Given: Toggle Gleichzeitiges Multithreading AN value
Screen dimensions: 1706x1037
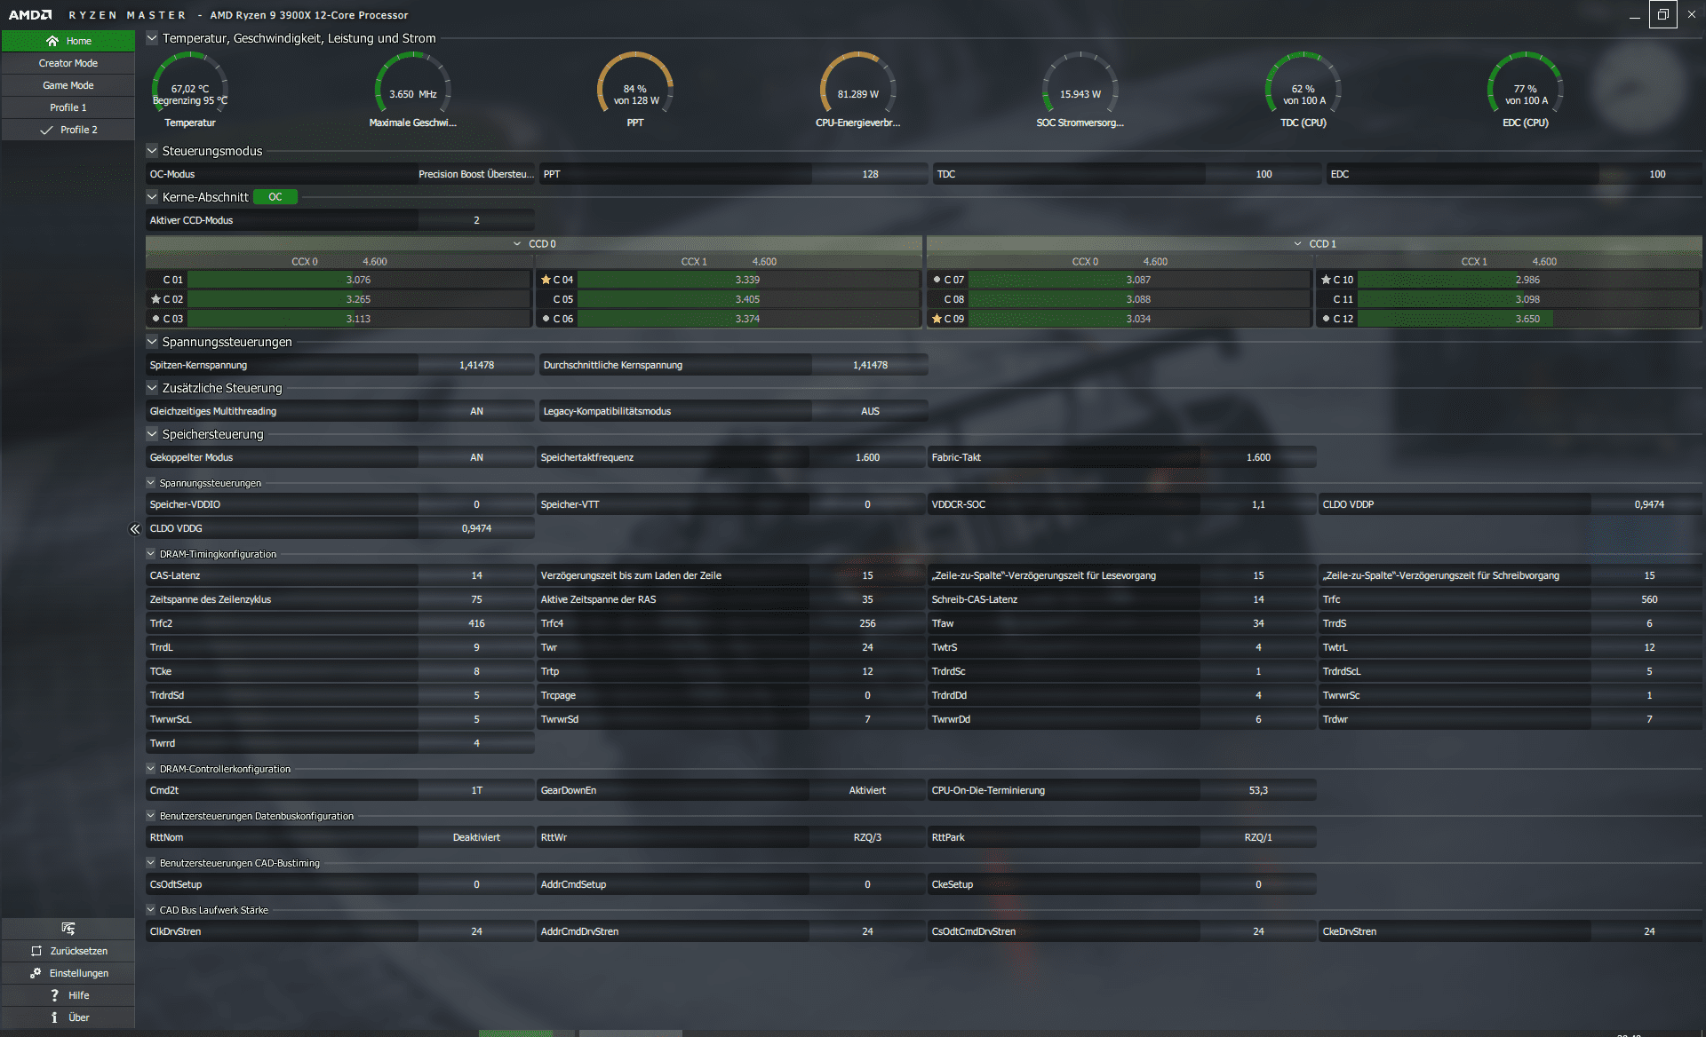Looking at the screenshot, I should (x=476, y=411).
